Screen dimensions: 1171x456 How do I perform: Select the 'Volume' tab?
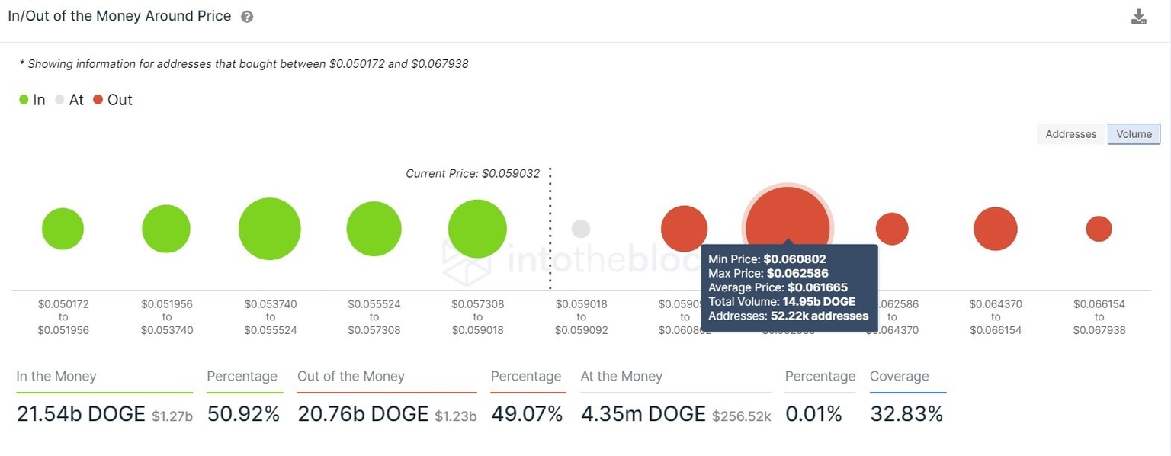1134,133
